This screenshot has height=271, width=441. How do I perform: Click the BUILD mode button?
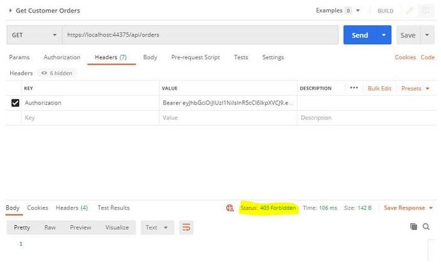[385, 11]
